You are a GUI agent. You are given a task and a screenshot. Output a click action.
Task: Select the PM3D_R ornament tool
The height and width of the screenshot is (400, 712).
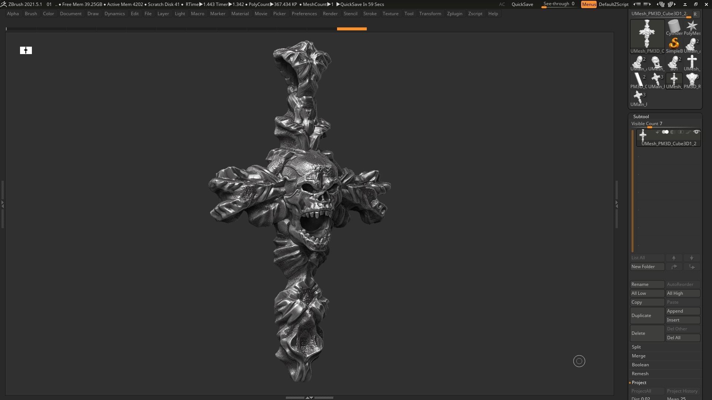point(692,81)
